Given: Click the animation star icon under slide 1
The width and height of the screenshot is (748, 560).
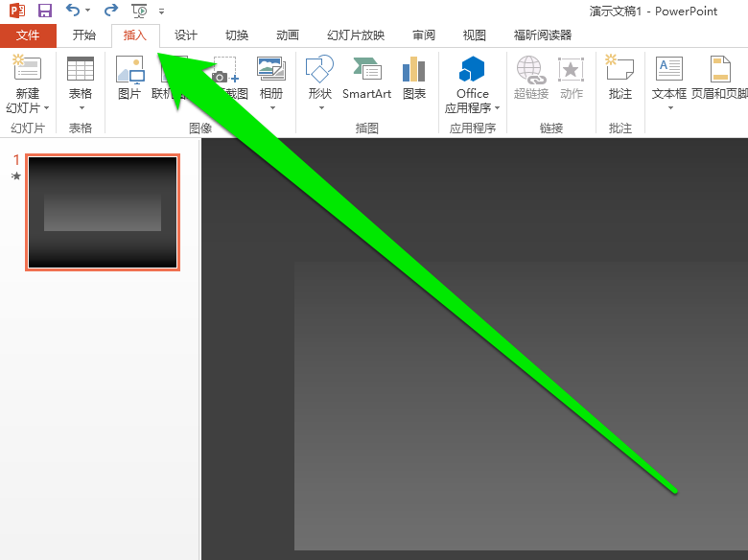Looking at the screenshot, I should [x=16, y=176].
